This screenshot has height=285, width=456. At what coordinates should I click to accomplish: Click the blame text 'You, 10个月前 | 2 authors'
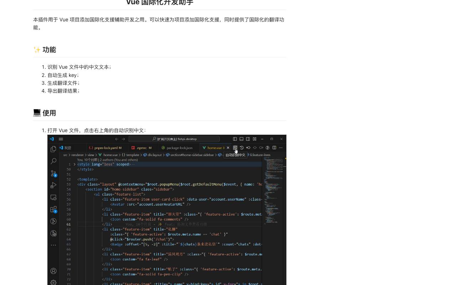108,160
